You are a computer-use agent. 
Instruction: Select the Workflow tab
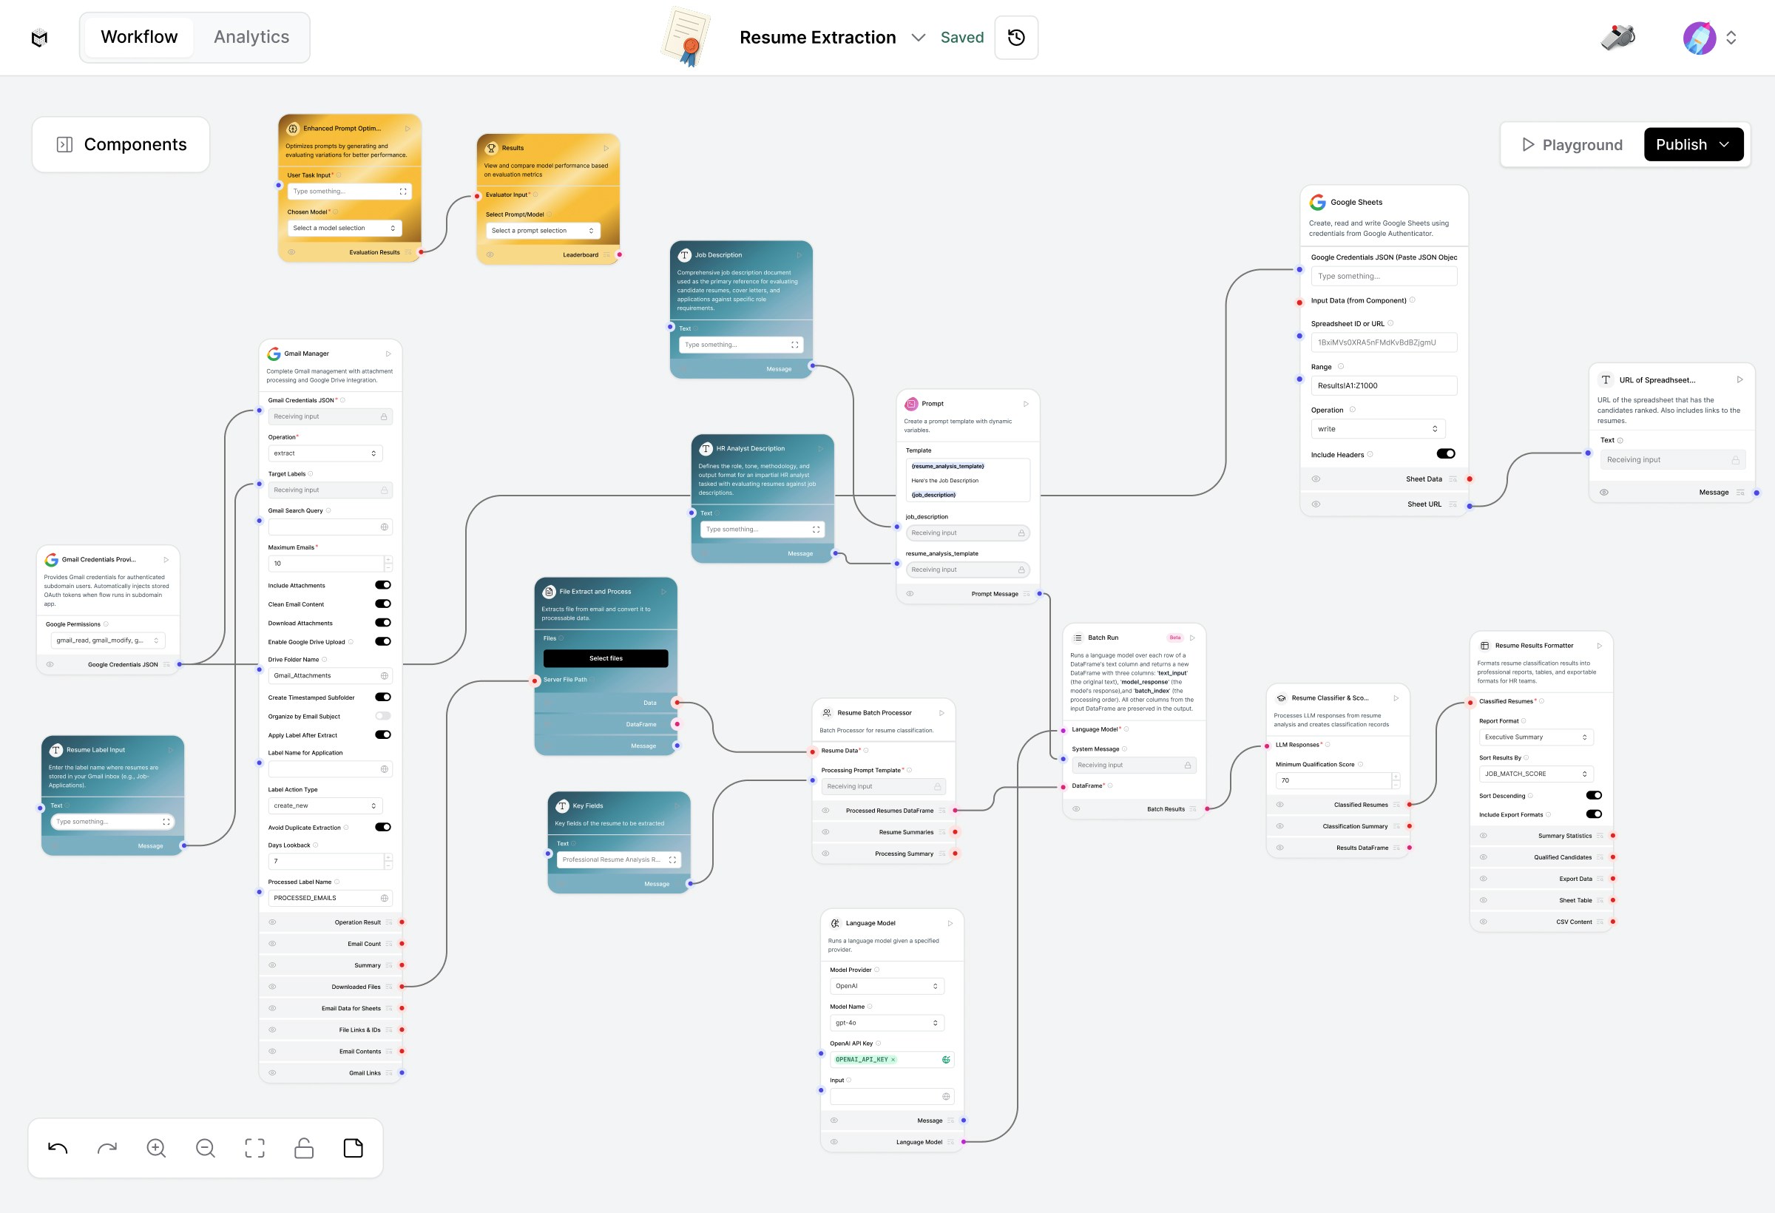point(139,37)
